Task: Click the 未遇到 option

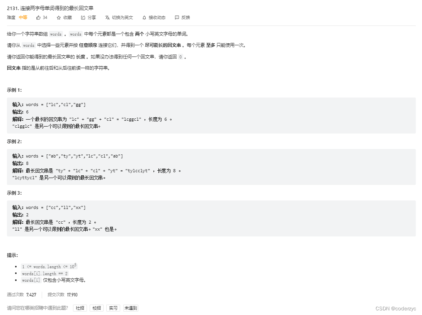Action: pos(131,308)
